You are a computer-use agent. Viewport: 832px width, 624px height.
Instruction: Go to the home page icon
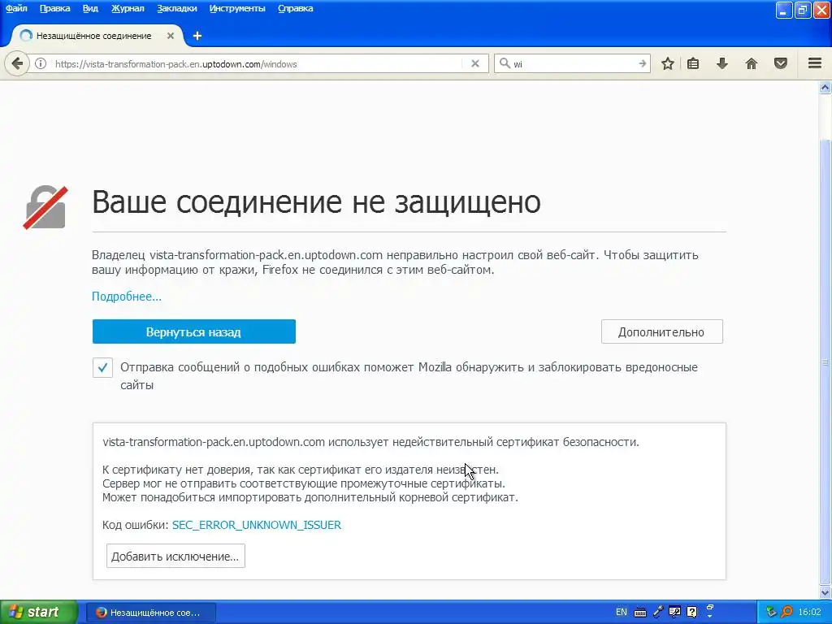click(752, 63)
